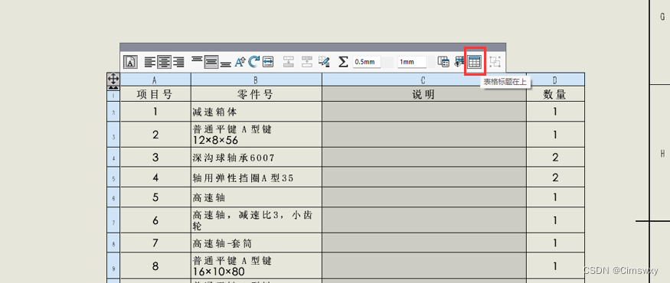The width and height of the screenshot is (670, 283).
Task: Click the follow assembly order icon
Action: (x=459, y=62)
